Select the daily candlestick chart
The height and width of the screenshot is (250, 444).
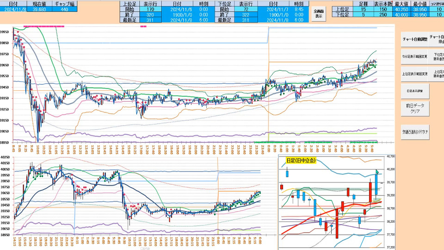pyautogui.click(x=337, y=202)
